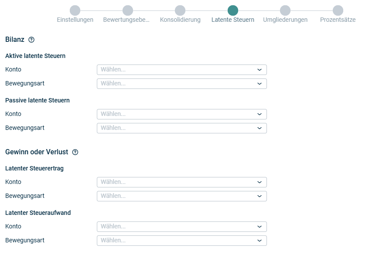Click the active Latente Steuern step circle
This screenshot has width=386, height=255.
pos(233,10)
